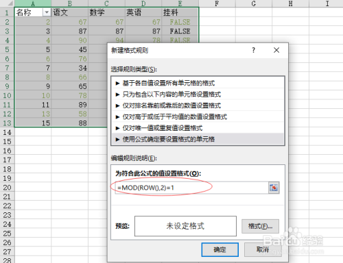
Task: Click the 数学 header cell
Action: [x=106, y=12]
